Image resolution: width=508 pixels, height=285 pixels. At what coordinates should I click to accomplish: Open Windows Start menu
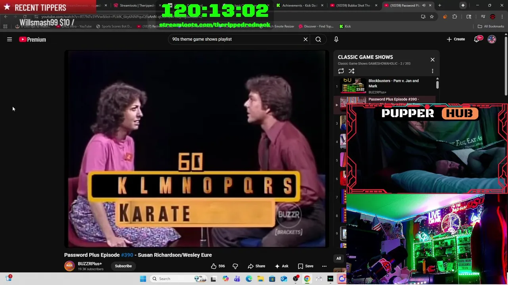coord(143,279)
